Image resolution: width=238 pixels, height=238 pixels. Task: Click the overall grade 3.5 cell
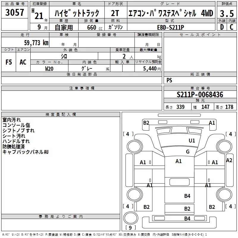(227, 13)
